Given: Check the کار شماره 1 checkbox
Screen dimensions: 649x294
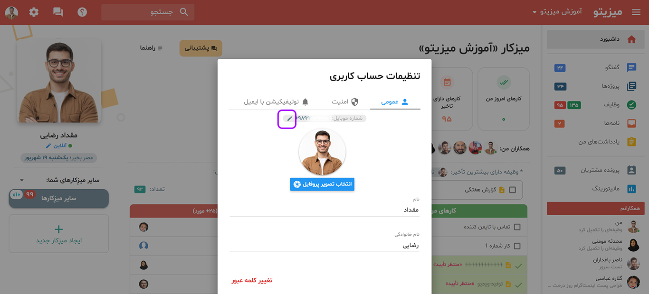Looking at the screenshot, I should tap(517, 246).
